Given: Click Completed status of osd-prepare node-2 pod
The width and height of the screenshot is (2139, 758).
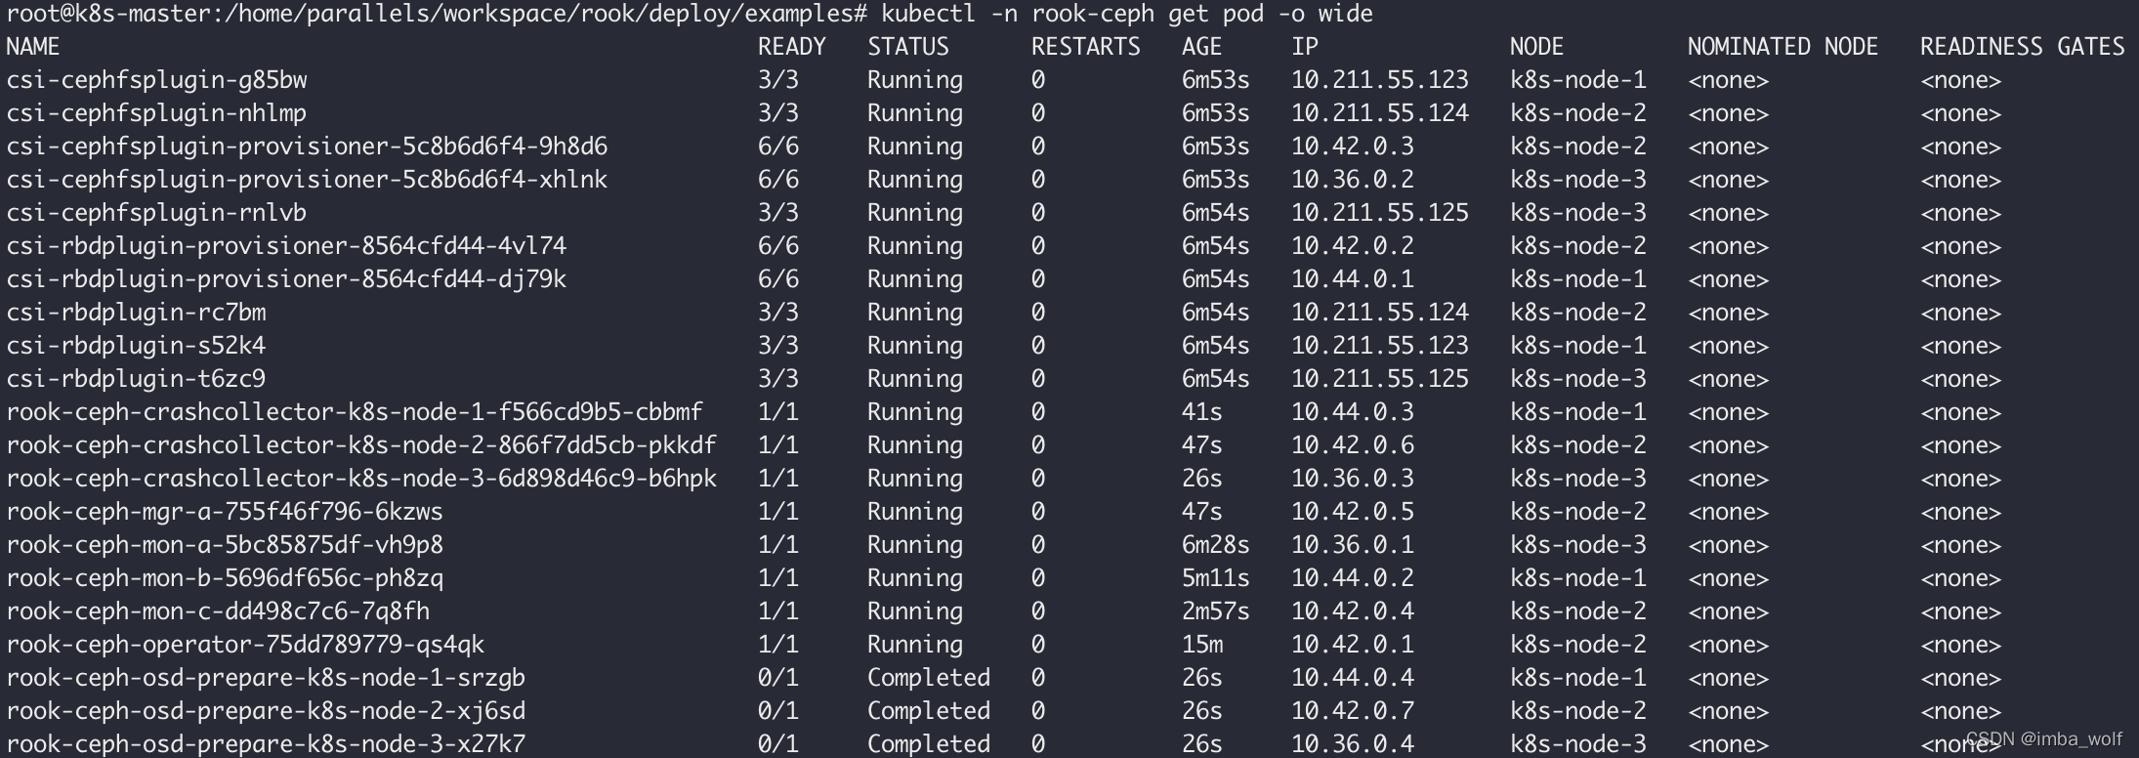Looking at the screenshot, I should point(929,711).
